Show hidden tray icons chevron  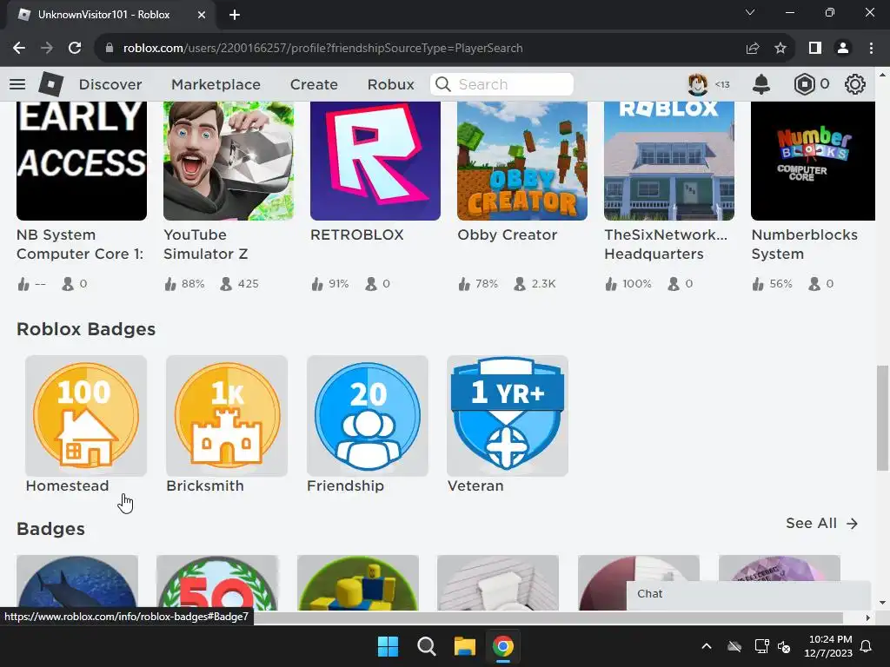pyautogui.click(x=707, y=646)
